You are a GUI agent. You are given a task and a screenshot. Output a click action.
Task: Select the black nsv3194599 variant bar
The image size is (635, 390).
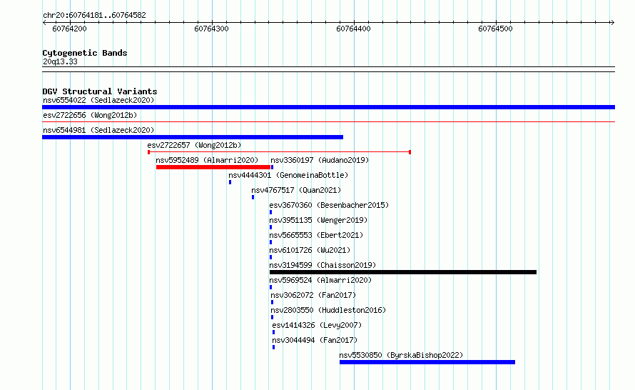[403, 272]
